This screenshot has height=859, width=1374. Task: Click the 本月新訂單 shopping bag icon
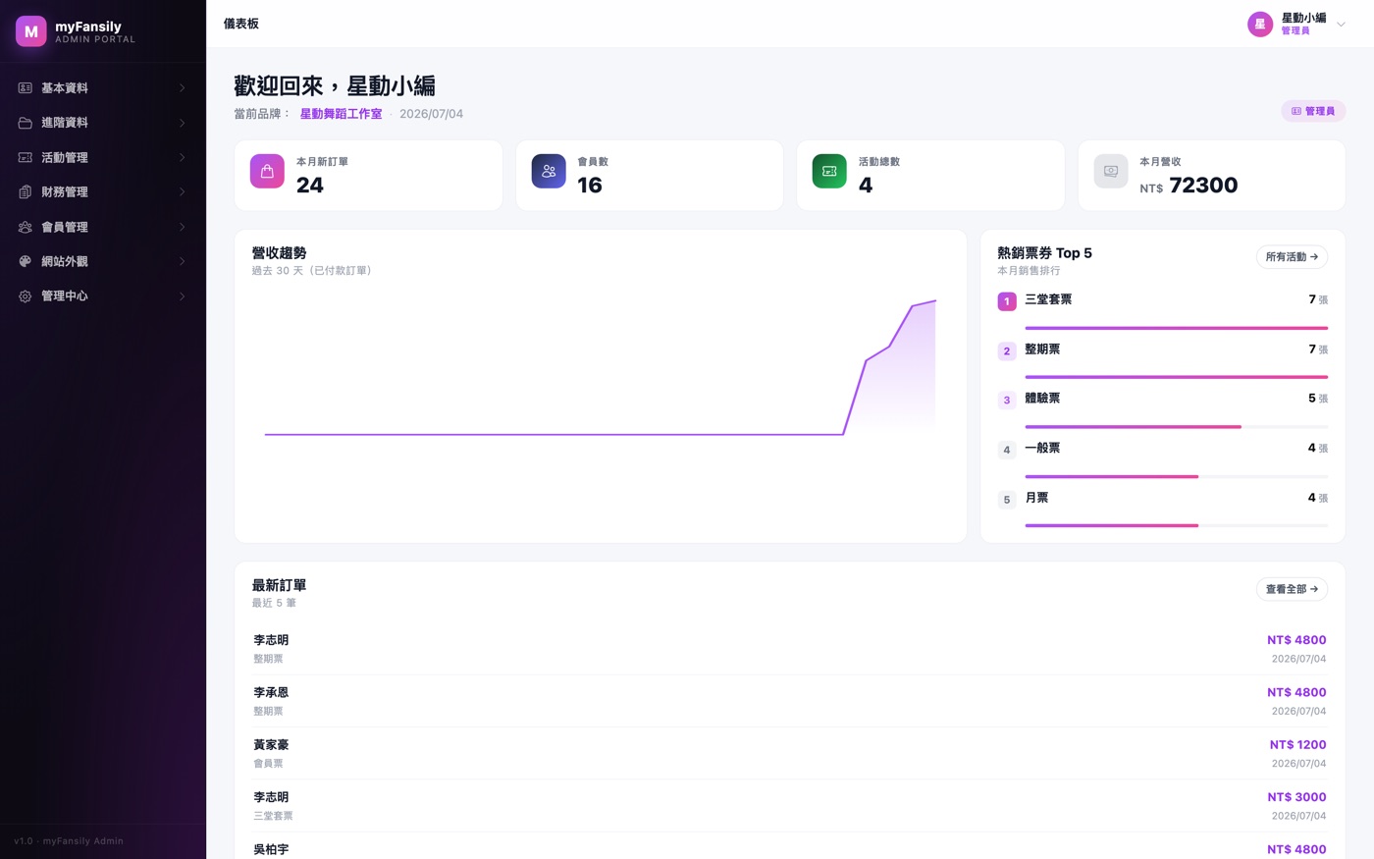(267, 171)
